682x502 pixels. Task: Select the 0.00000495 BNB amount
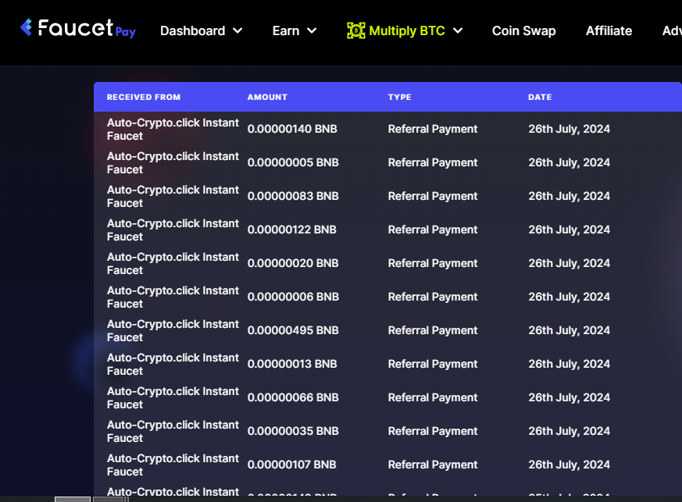click(293, 330)
